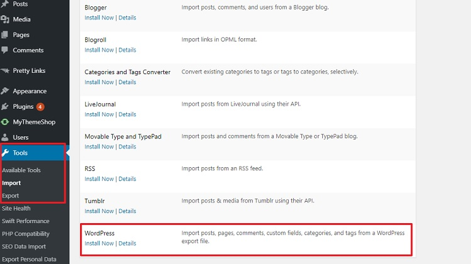The width and height of the screenshot is (471, 264).
Task: Open Available Tools submenu item
Action: tap(21, 170)
